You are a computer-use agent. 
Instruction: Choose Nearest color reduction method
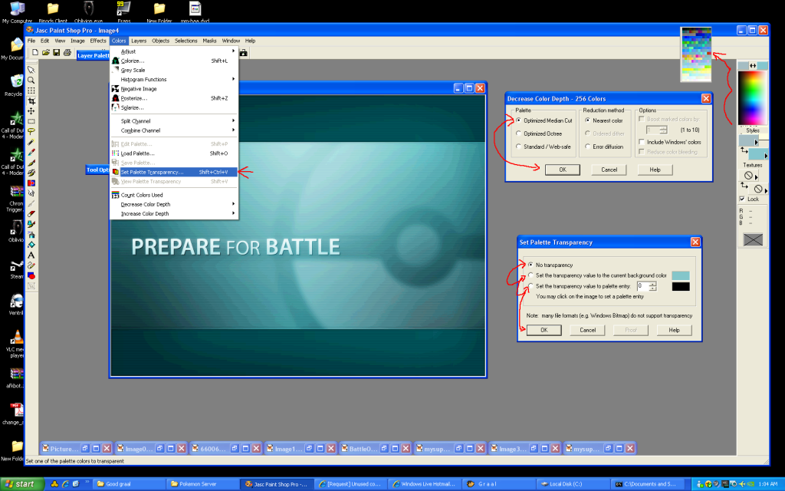pos(604,120)
